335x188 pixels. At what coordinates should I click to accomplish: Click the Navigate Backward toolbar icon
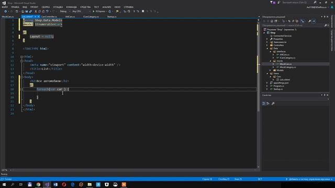(6, 11)
